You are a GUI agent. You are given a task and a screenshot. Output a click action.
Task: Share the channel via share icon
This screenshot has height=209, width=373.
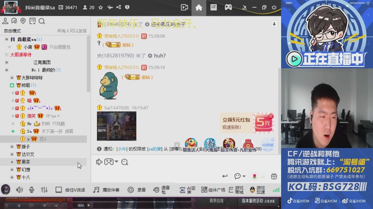click(118, 7)
